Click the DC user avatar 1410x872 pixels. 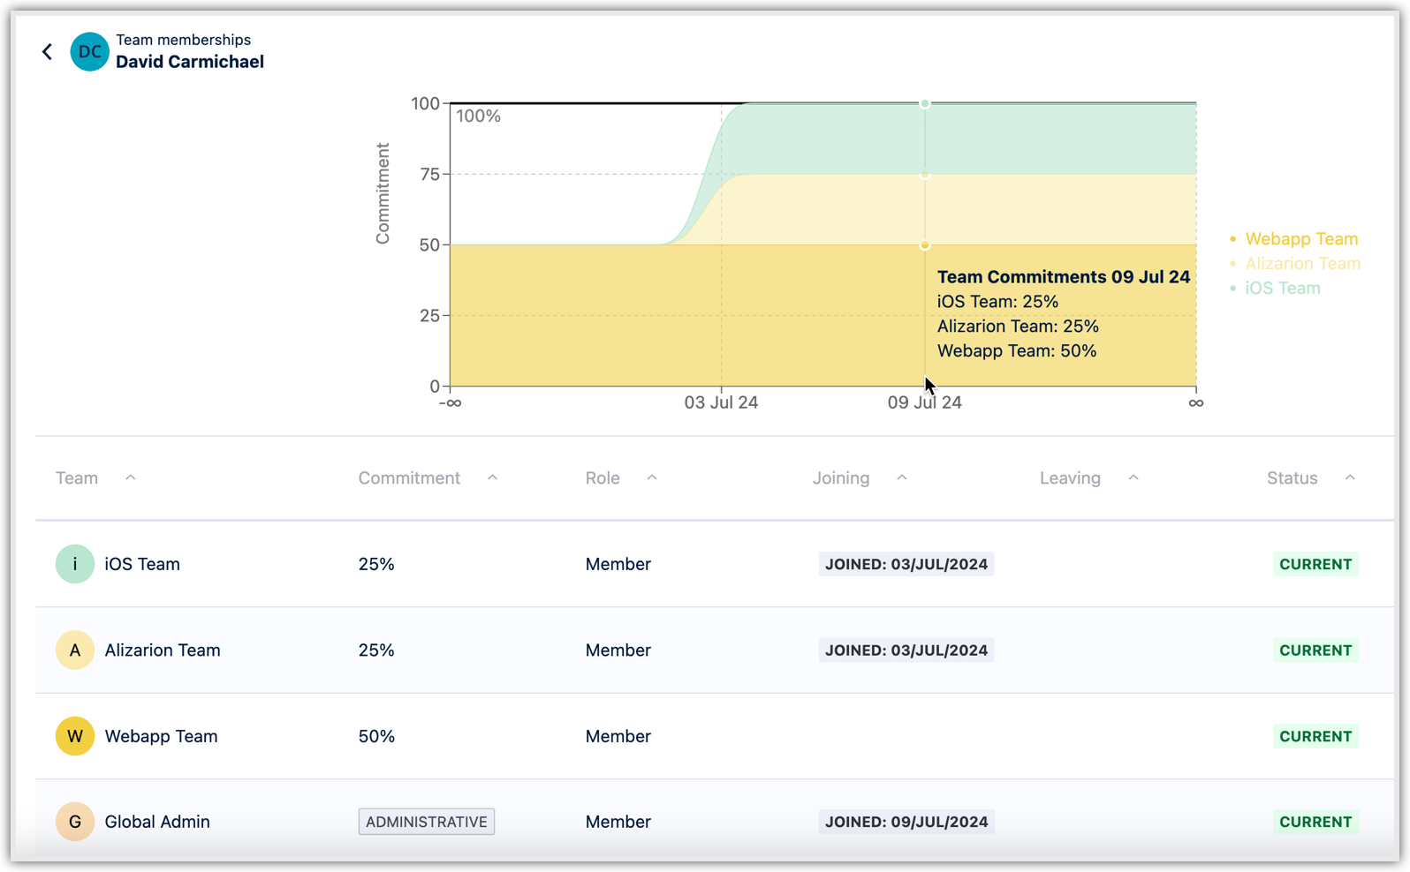(x=89, y=52)
